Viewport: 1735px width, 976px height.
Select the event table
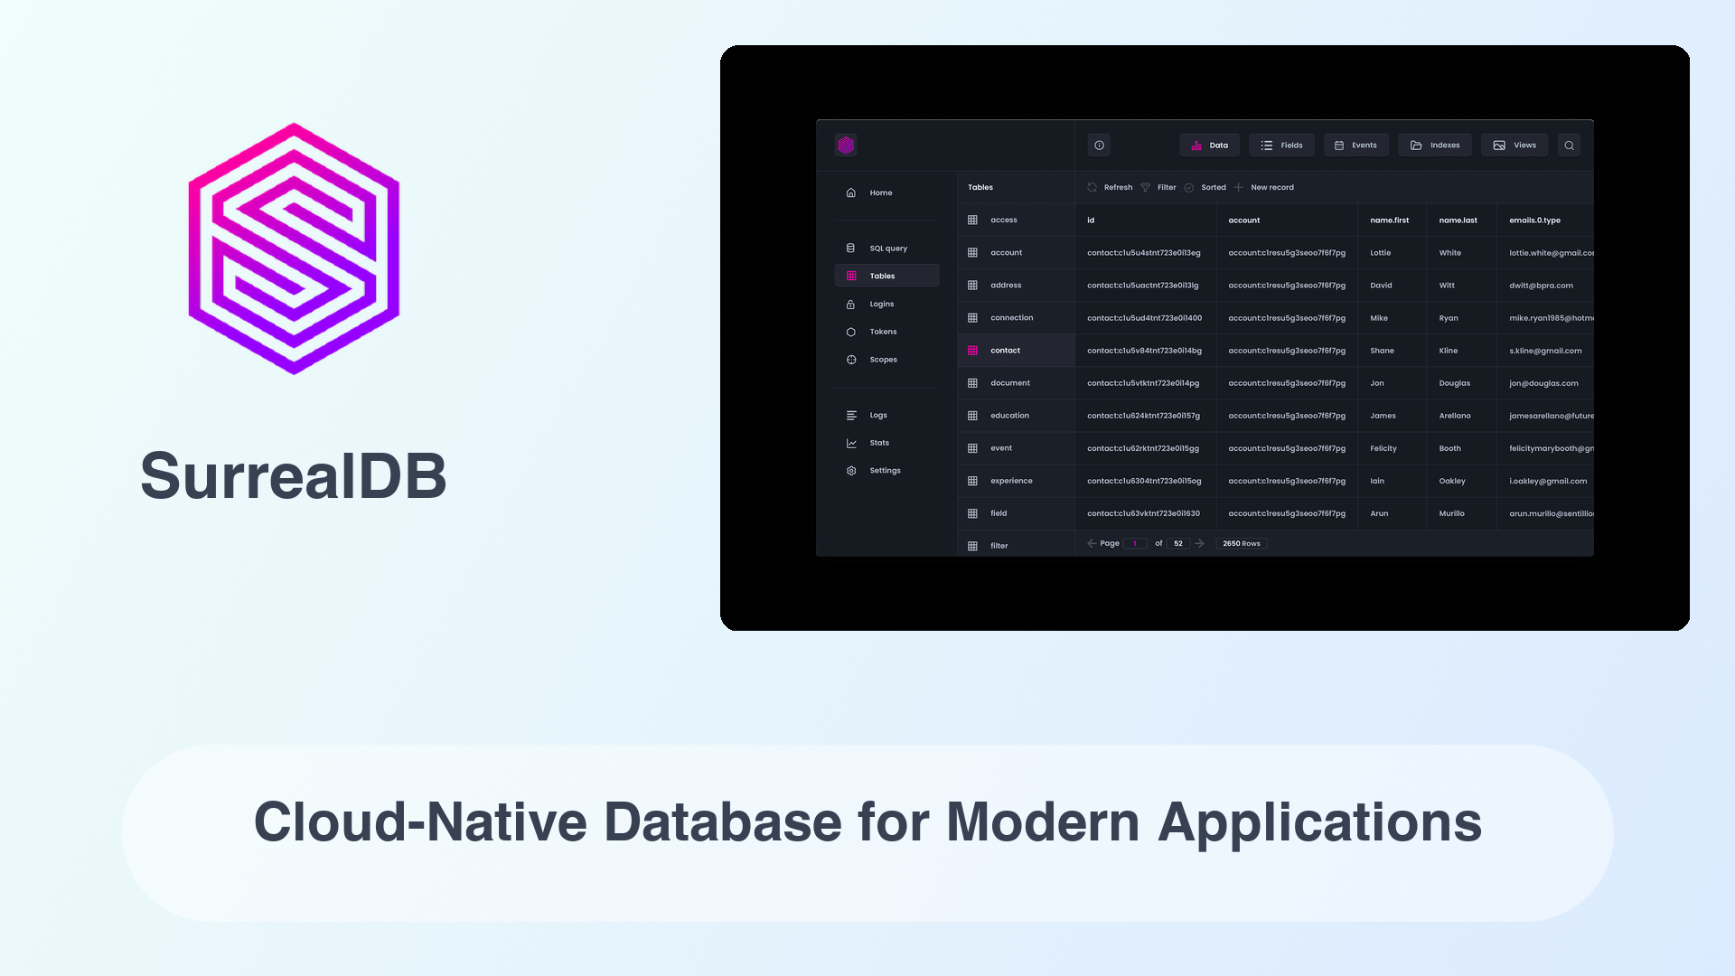click(1016, 448)
